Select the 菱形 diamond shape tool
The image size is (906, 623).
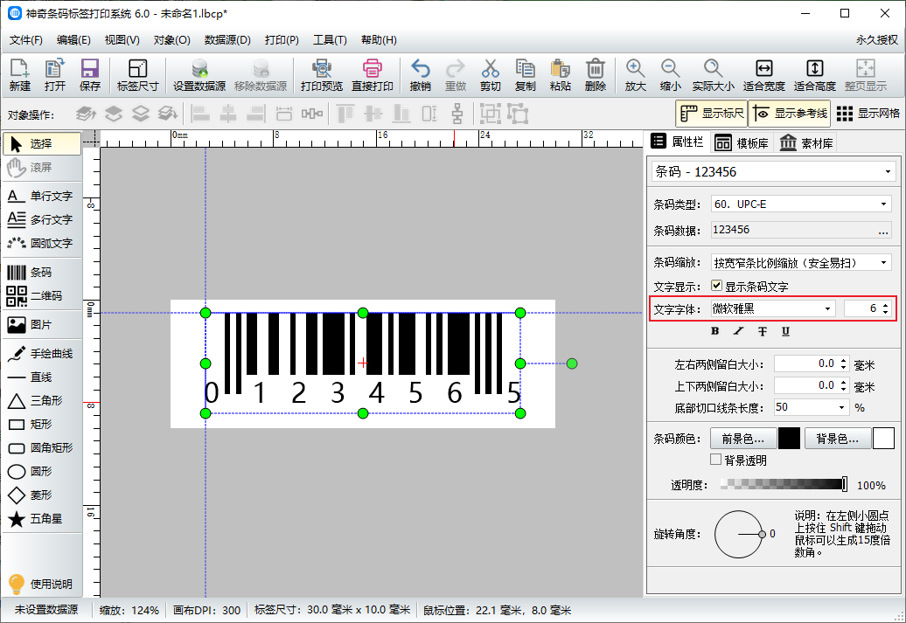[x=42, y=495]
